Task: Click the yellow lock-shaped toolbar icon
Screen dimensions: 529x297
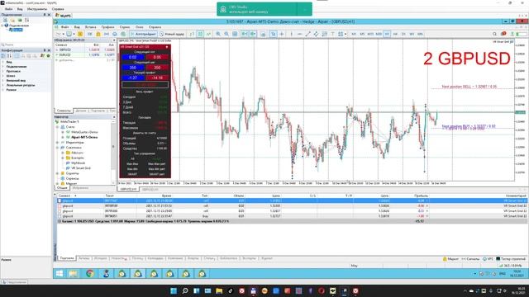Action: click(98, 34)
